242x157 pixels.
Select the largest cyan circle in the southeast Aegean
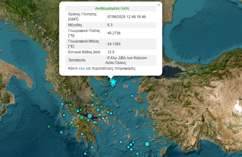pos(147,144)
